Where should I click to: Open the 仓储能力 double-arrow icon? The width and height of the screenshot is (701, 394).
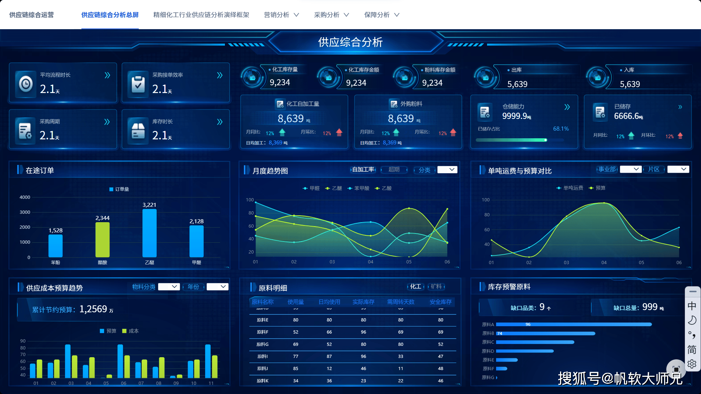click(x=567, y=107)
